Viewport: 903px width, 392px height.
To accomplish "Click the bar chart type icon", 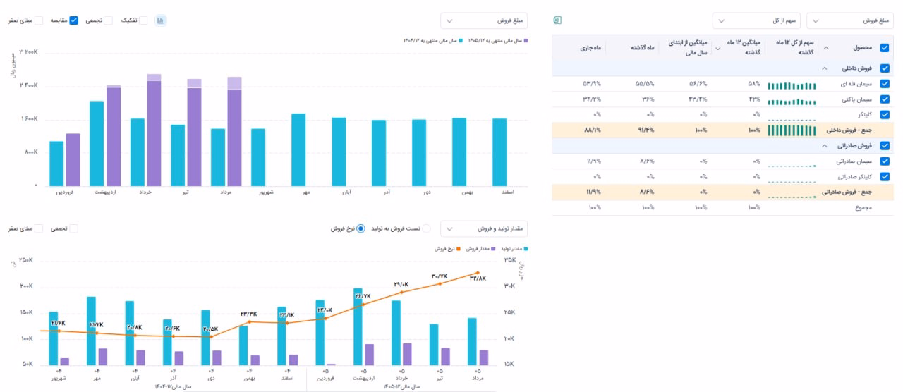I will (x=161, y=20).
